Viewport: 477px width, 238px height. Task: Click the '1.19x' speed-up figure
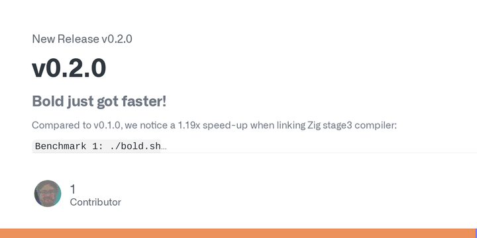pyautogui.click(x=189, y=125)
